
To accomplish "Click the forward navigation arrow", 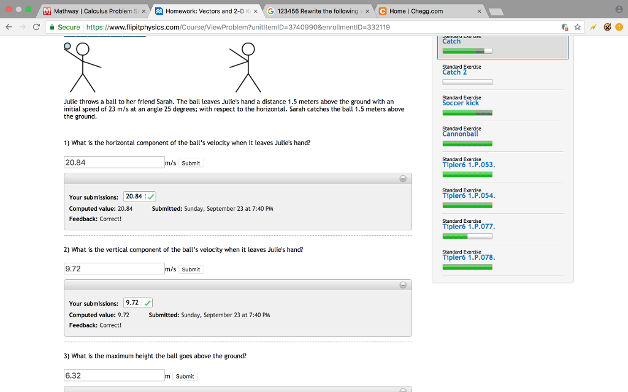I will click(23, 28).
